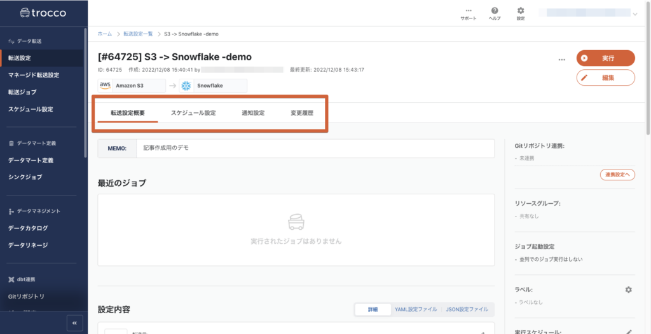Open the サポート support icon
The height and width of the screenshot is (334, 651).
point(469,11)
